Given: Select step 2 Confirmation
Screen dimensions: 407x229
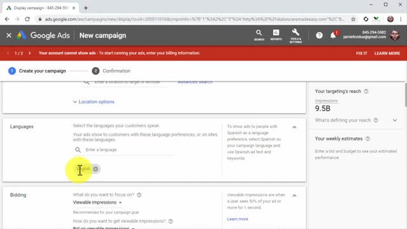Looking at the screenshot, I should coord(111,71).
